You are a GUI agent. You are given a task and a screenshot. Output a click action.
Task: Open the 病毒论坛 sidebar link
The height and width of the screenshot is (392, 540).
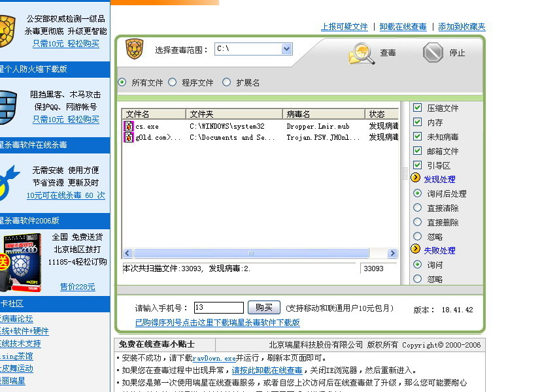click(16, 319)
